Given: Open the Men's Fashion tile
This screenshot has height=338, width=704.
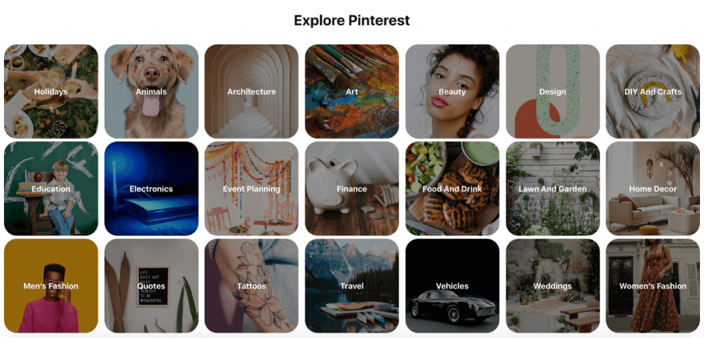Looking at the screenshot, I should [x=51, y=286].
